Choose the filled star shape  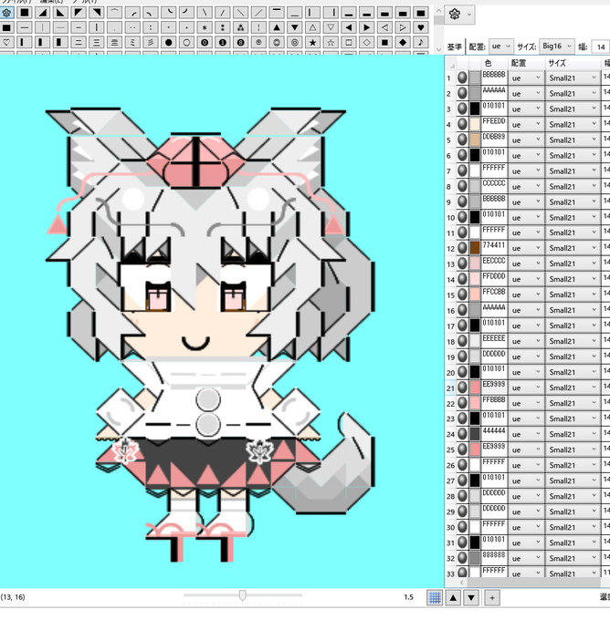click(x=312, y=42)
